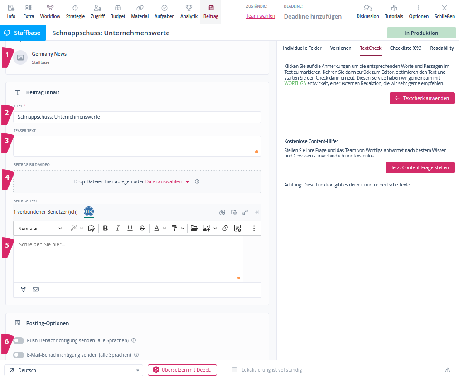The image size is (459, 377).
Task: Expand the paint roller format dropdown arrow
Action: click(182, 228)
